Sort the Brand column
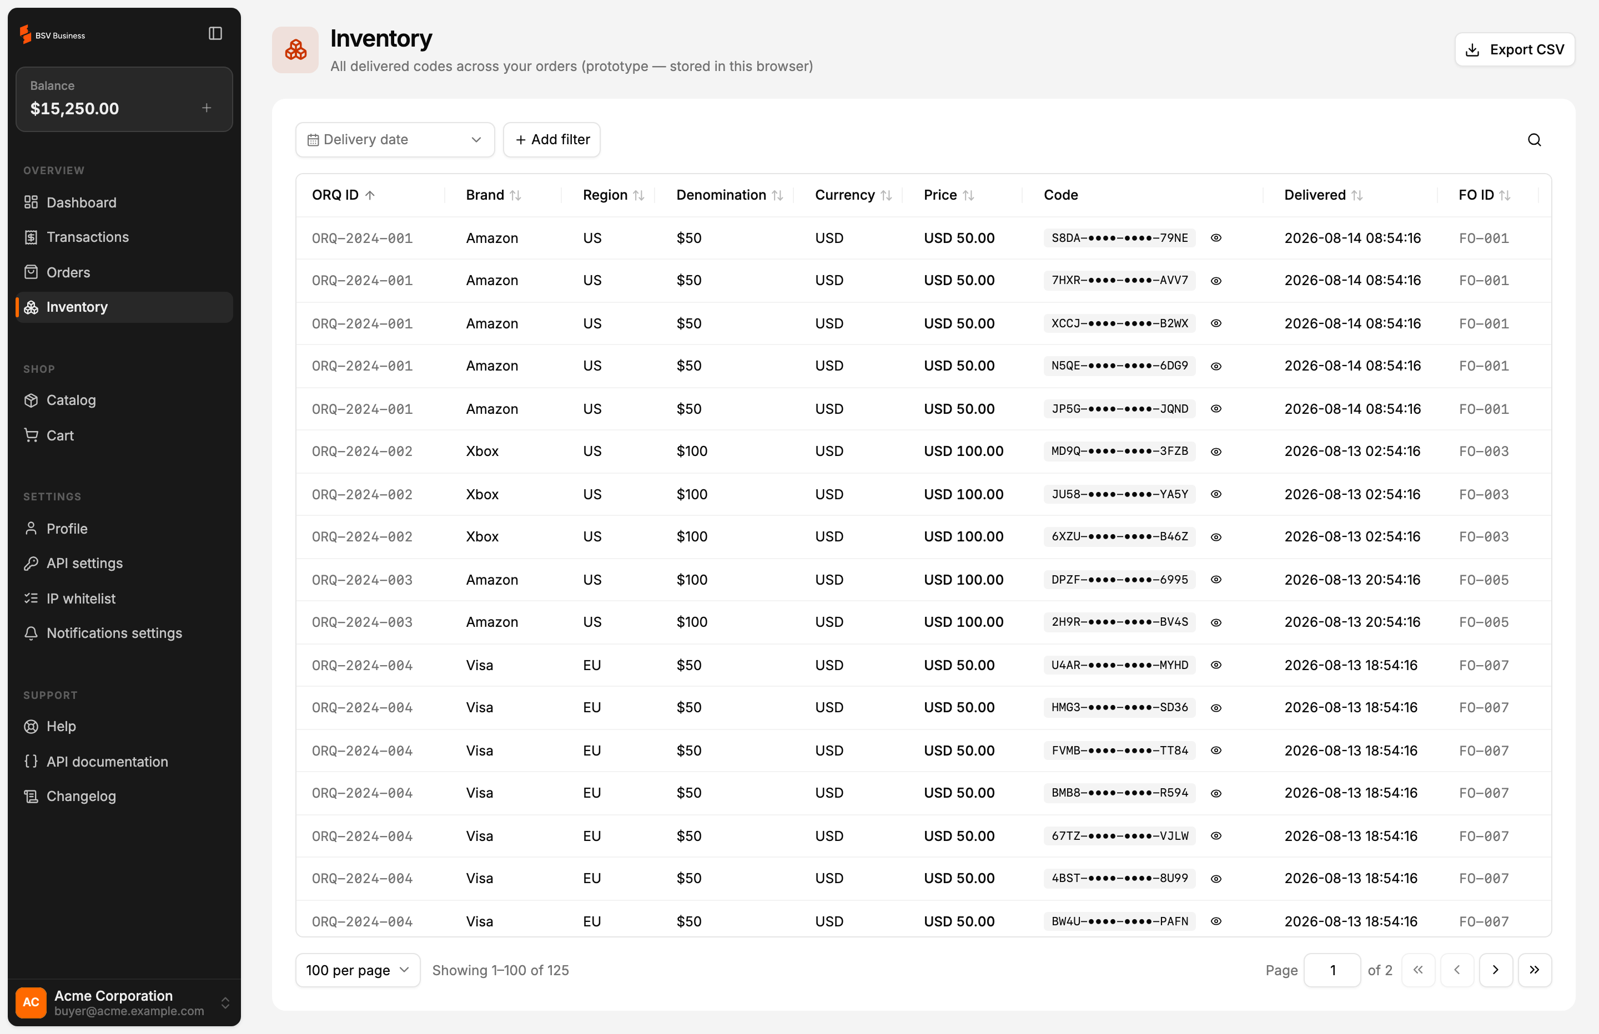The image size is (1599, 1034). pos(515,195)
